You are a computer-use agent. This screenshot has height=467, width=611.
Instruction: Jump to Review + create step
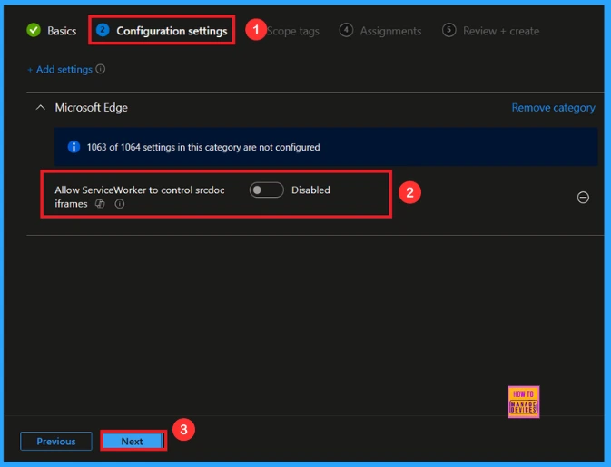490,31
